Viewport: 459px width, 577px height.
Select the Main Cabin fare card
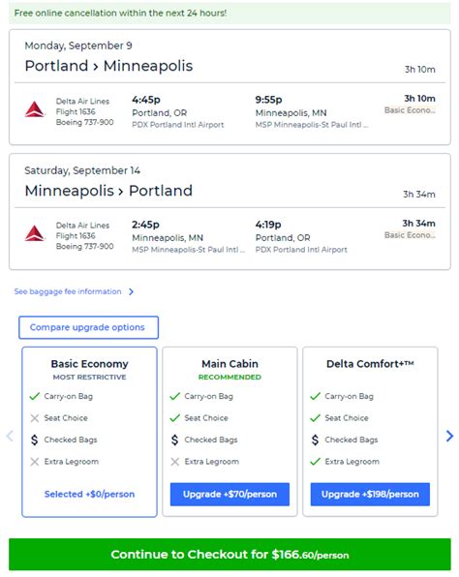coord(229,432)
